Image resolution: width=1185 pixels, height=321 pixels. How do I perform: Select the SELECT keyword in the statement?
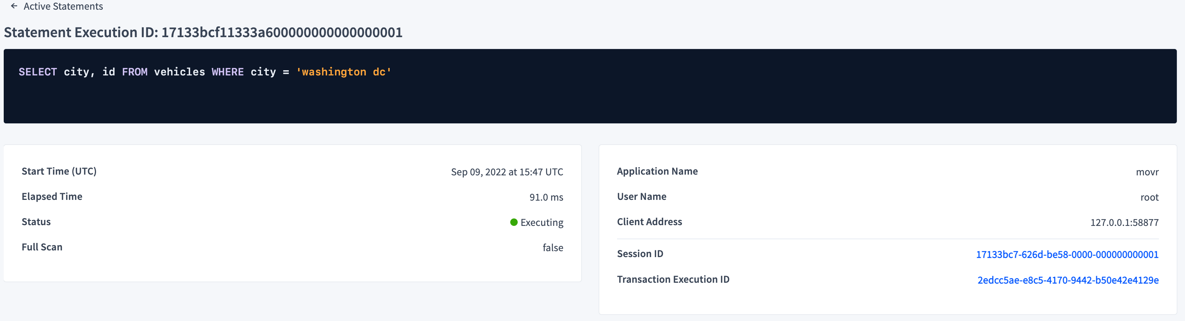coord(38,72)
